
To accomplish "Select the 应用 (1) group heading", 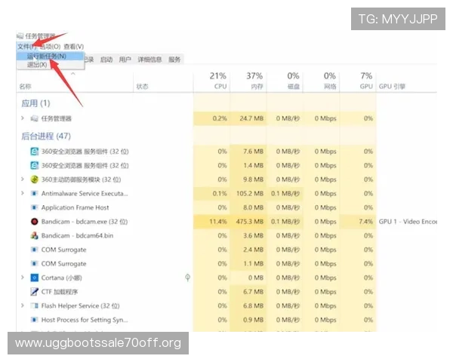I will [x=35, y=103].
